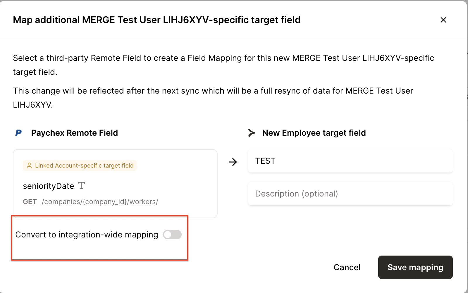Viewport: 468px width, 293px height.
Task: Click the TEST target field name input
Action: tap(350, 161)
